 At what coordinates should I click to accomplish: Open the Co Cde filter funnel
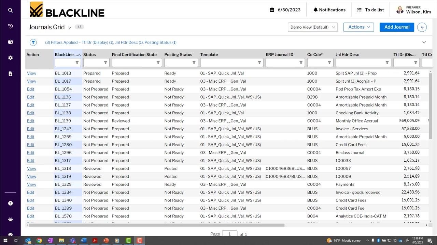[x=329, y=62]
